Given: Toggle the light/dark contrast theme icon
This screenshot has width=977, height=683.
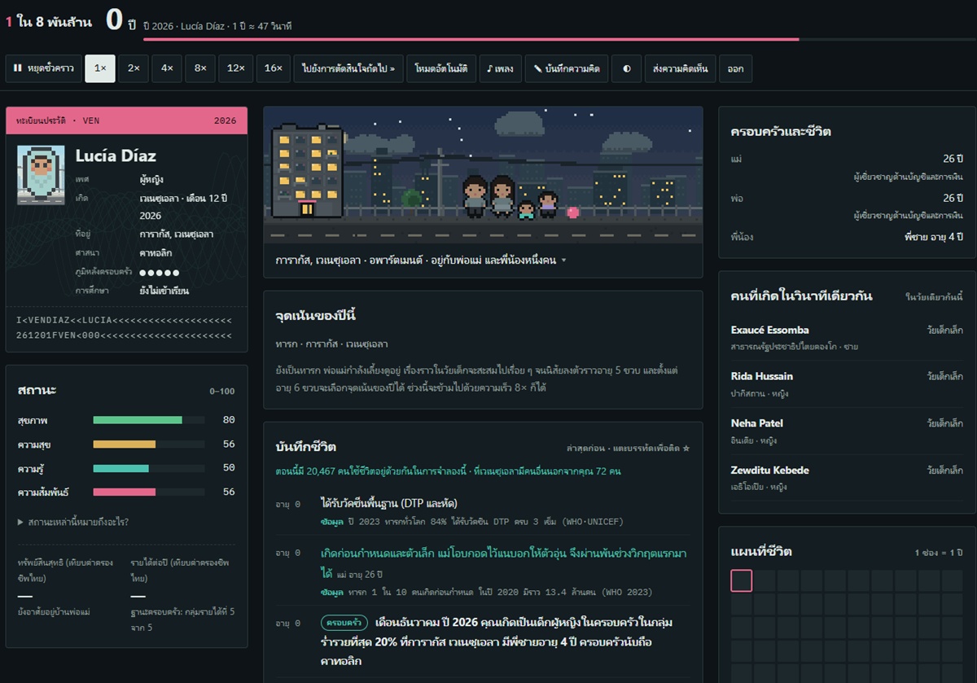Looking at the screenshot, I should tap(626, 69).
